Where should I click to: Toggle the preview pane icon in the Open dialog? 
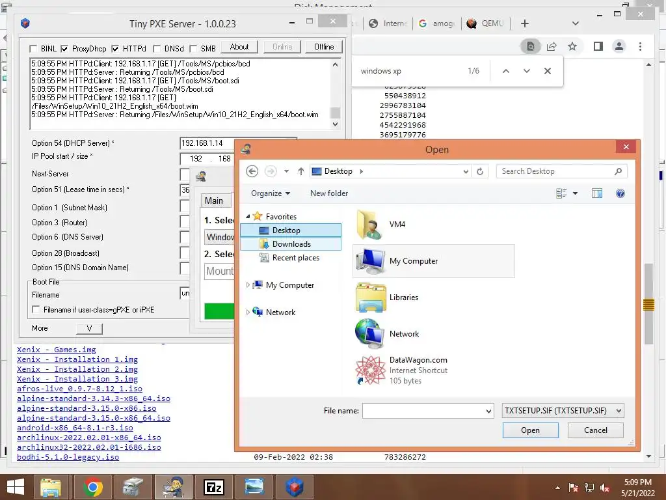597,193
